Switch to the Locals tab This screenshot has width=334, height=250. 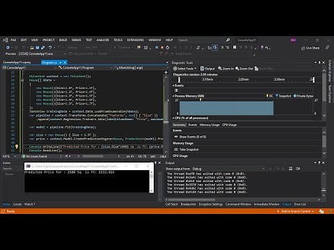tap(17, 204)
